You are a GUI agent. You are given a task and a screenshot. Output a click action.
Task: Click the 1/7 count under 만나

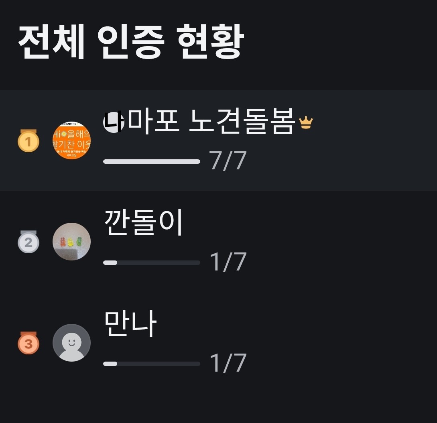point(228,364)
